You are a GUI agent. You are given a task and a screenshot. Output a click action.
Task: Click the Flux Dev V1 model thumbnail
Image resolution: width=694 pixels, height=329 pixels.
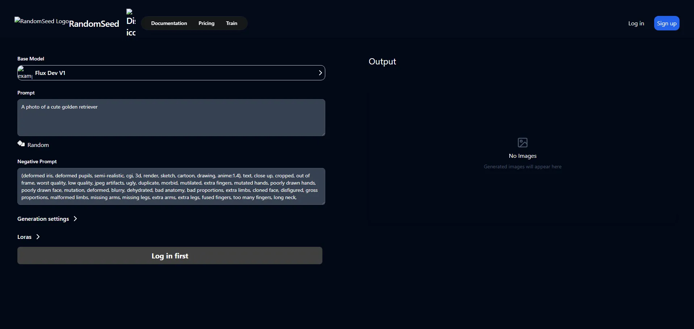pyautogui.click(x=25, y=73)
